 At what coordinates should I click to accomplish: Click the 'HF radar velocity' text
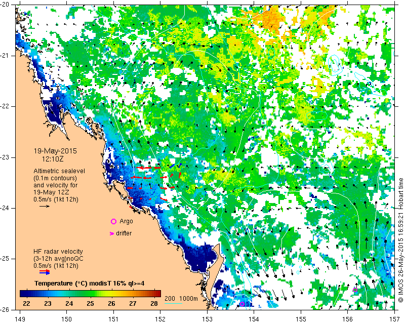tap(58, 252)
